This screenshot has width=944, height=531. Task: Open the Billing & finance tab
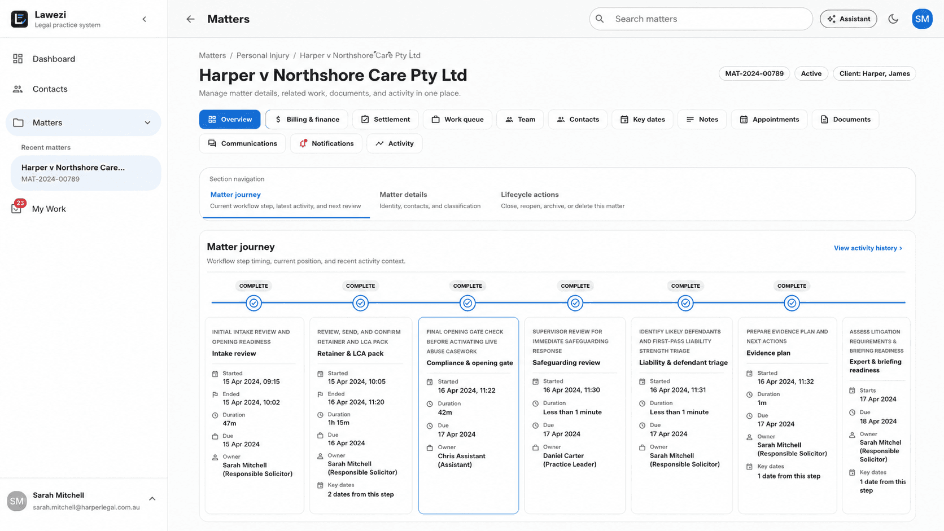tap(307, 119)
